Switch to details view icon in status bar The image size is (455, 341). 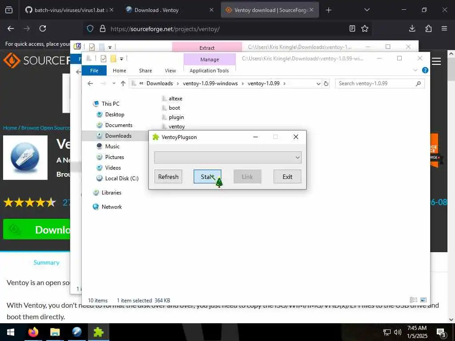[x=414, y=300]
